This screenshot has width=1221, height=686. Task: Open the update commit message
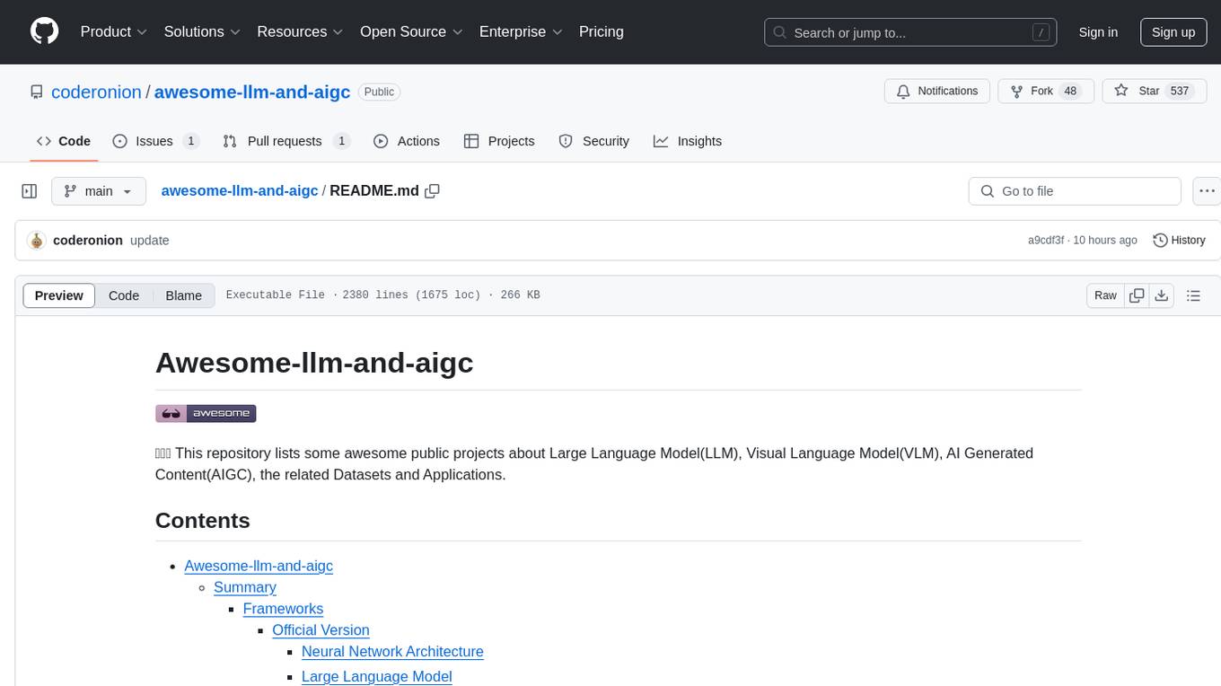150,241
